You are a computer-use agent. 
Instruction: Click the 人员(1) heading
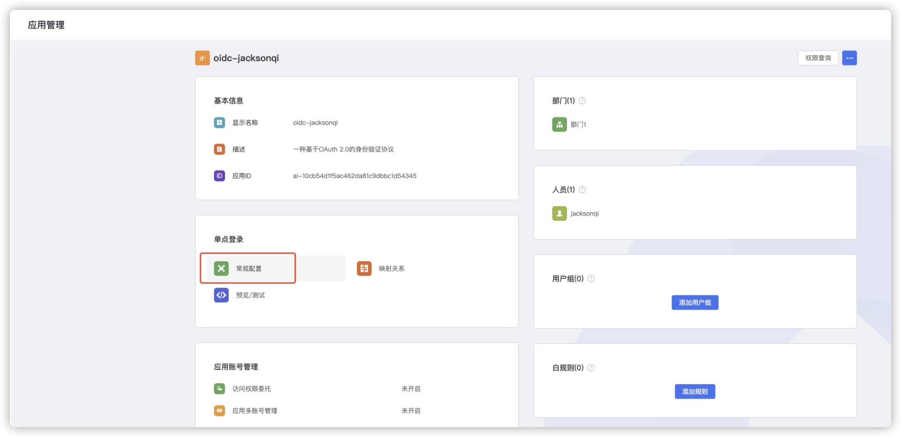coord(563,189)
